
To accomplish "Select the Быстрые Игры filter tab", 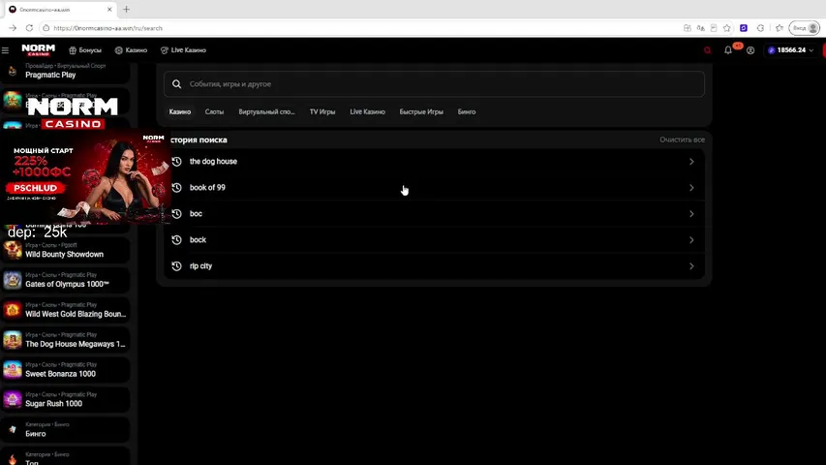I will point(421,111).
